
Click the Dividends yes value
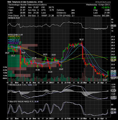(x=73, y=13)
